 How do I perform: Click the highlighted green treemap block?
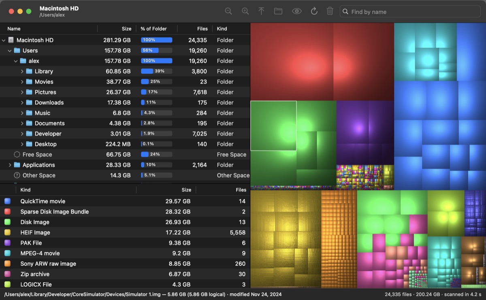[273, 126]
